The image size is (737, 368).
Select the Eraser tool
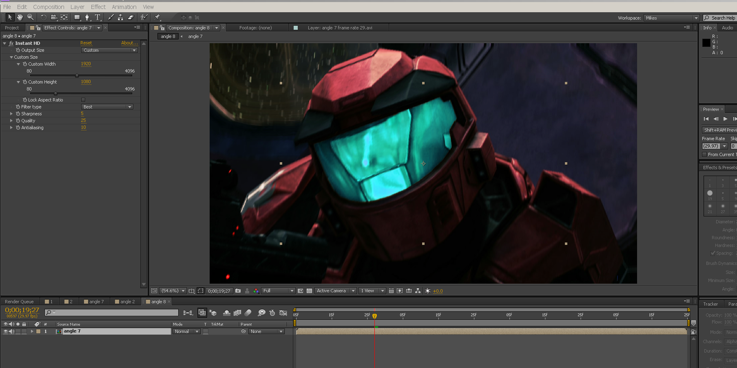131,17
